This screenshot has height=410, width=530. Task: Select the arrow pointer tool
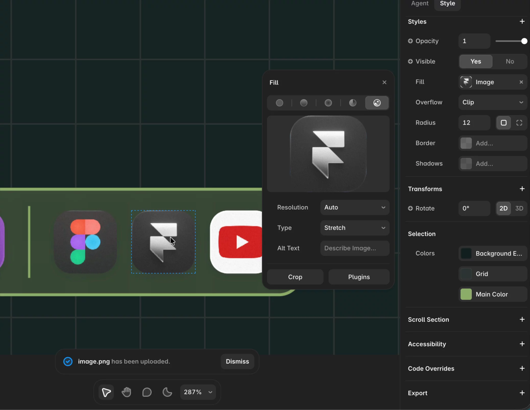[106, 392]
